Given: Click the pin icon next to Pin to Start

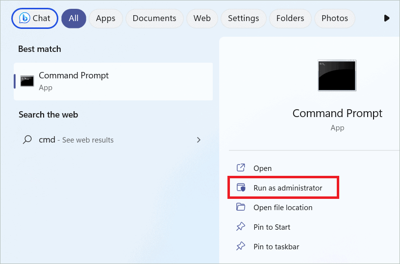Looking at the screenshot, I should (241, 226).
